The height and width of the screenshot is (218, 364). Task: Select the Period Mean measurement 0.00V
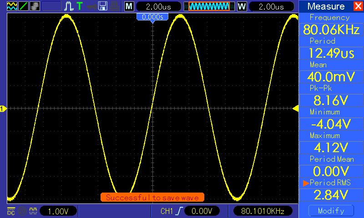(x=331, y=171)
